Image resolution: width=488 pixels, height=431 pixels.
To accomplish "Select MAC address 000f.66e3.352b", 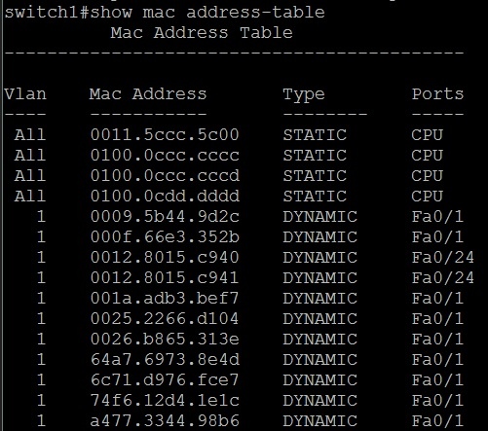I will [x=165, y=237].
